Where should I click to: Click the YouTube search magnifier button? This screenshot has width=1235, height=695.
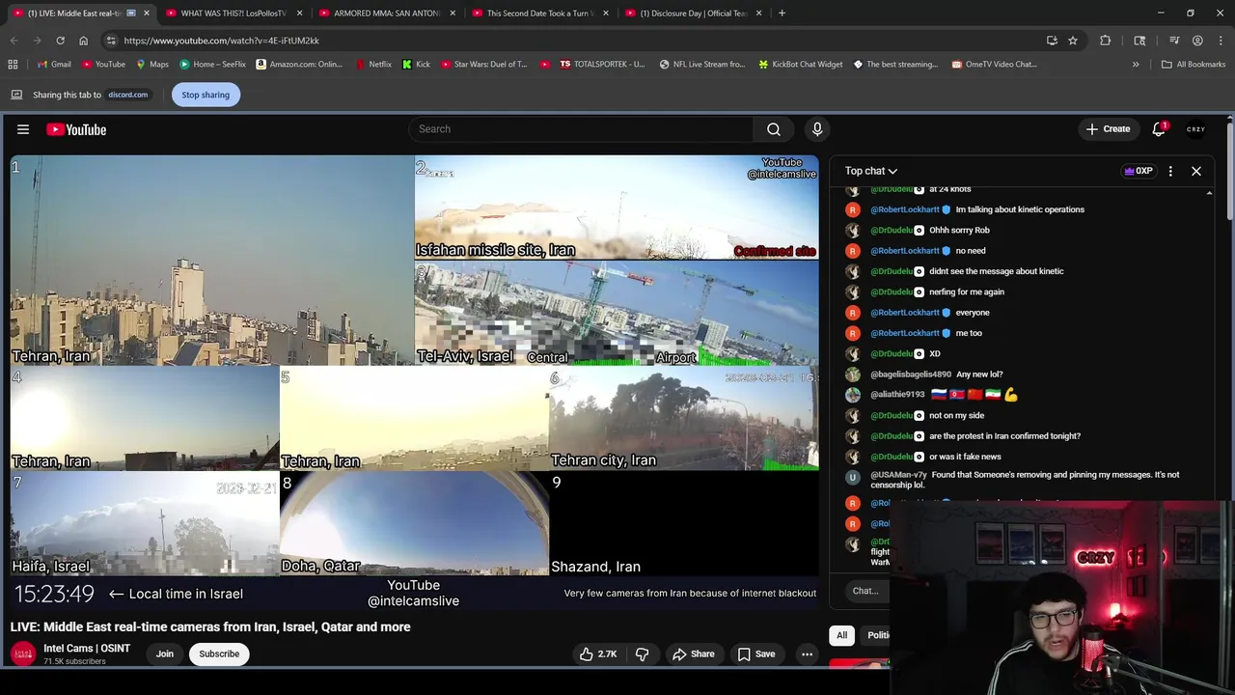click(x=774, y=129)
